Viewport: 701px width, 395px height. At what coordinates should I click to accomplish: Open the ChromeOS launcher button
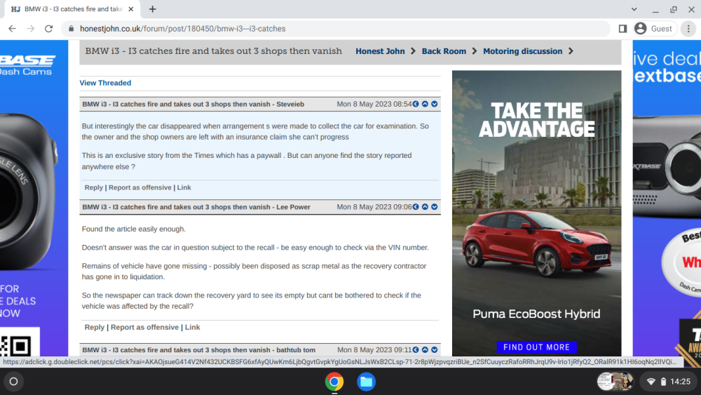[x=13, y=382]
